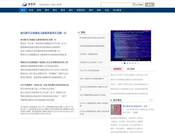
Task: Open the 新闻 navigation item
Action: pyautogui.click(x=31, y=10)
